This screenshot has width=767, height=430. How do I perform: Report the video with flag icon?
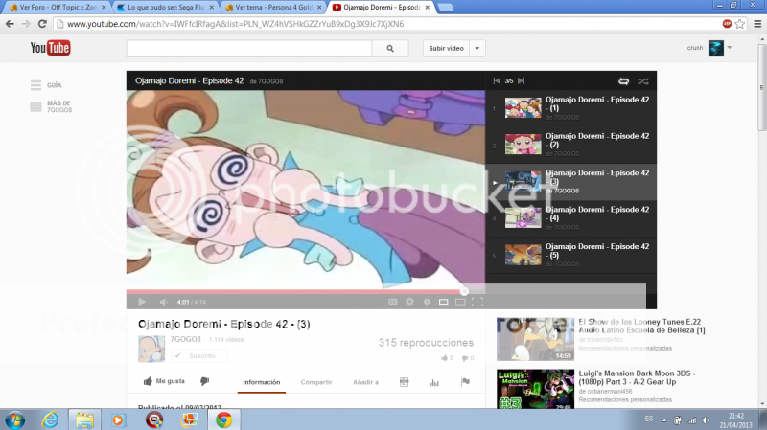tap(465, 382)
